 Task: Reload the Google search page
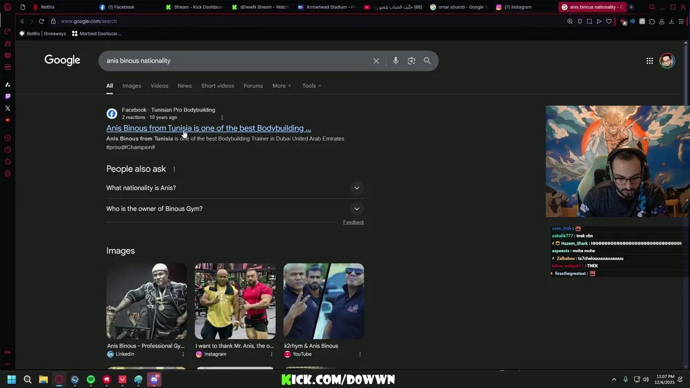tap(41, 21)
